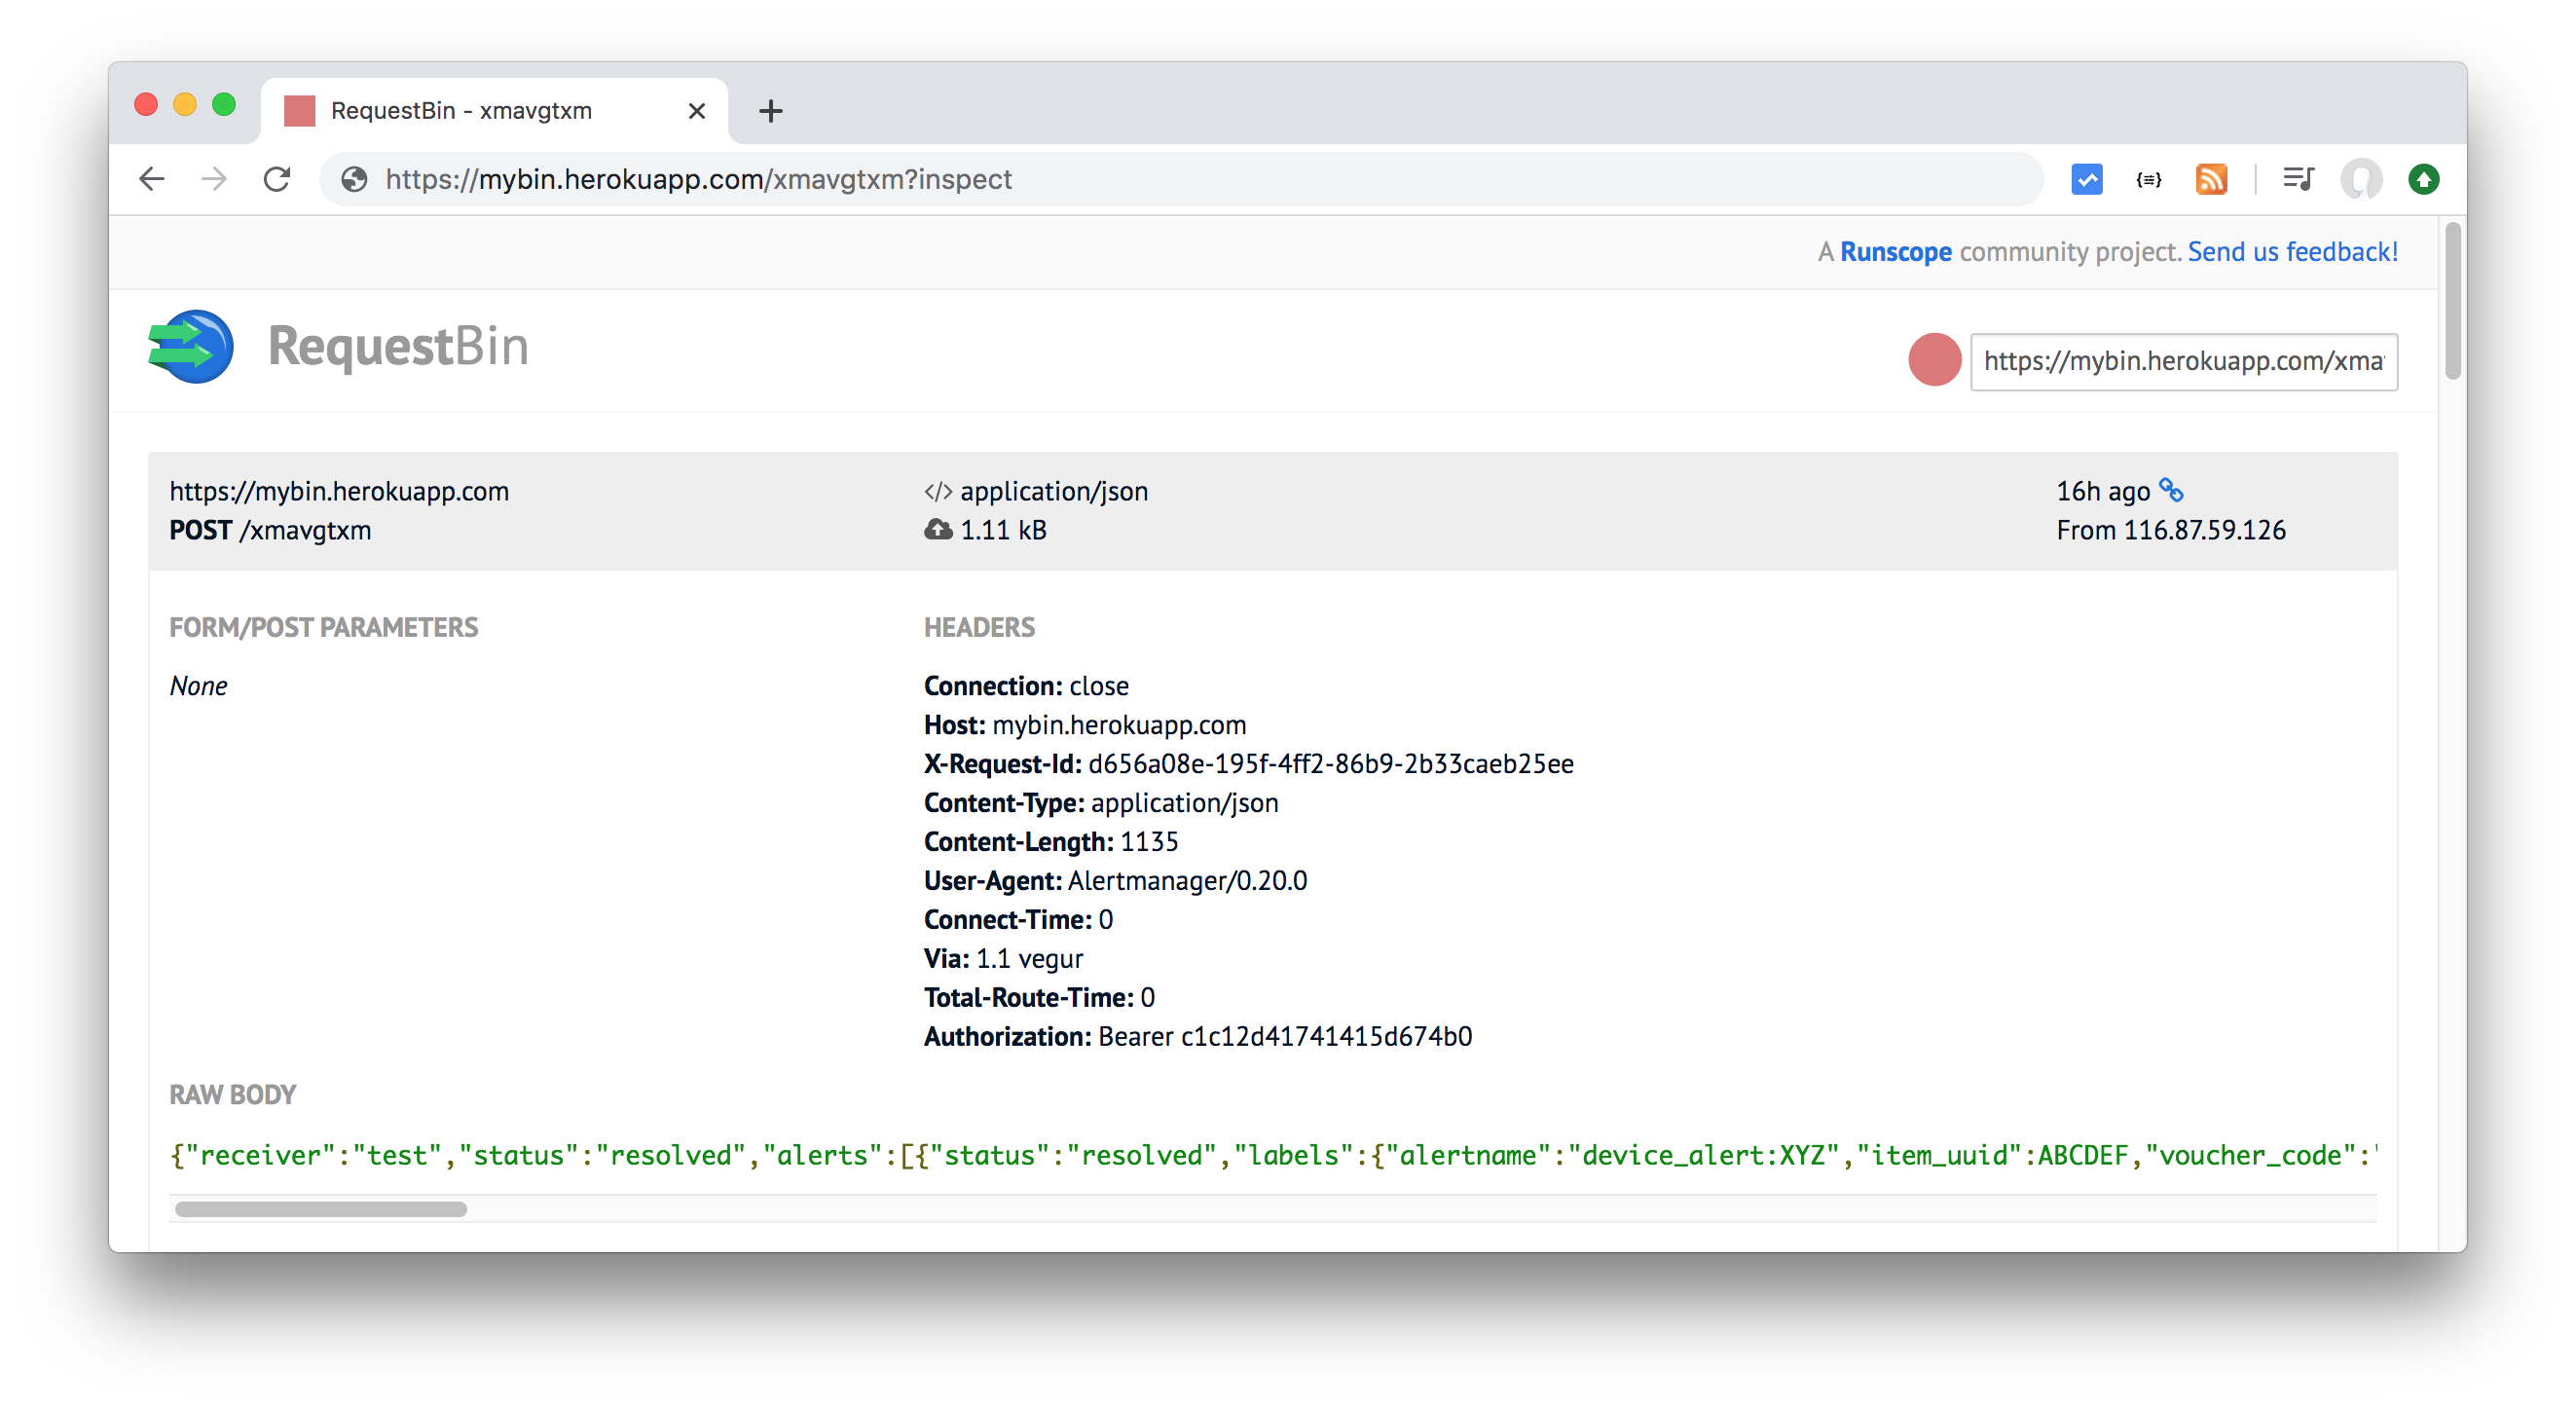2576x1408 pixels.
Task: Click the Content-Length 1135 header
Action: tap(1051, 842)
